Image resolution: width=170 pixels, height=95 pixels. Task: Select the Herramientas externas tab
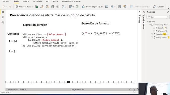71,1
